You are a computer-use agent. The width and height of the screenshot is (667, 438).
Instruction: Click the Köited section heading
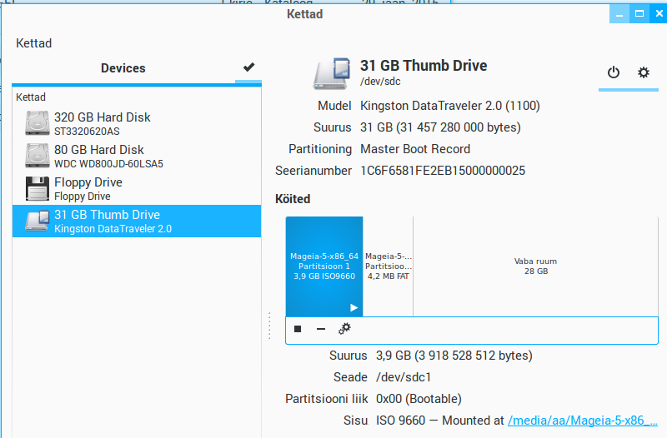[293, 199]
